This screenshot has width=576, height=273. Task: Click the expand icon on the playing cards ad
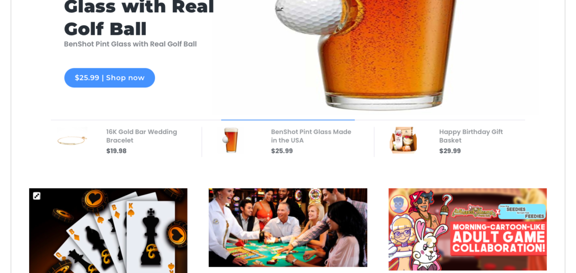[x=37, y=196]
